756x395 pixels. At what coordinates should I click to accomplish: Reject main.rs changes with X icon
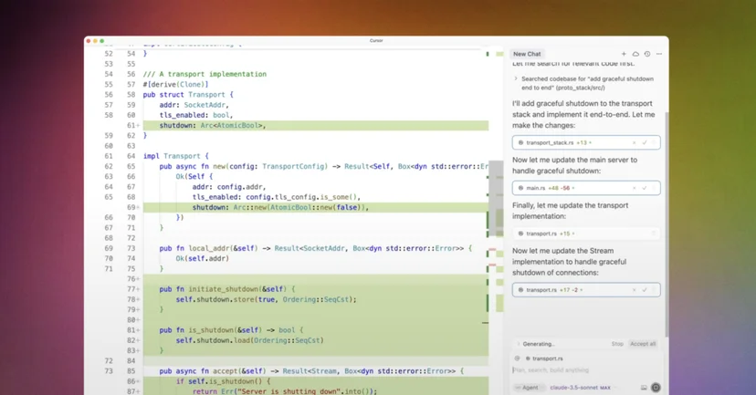[x=634, y=188]
